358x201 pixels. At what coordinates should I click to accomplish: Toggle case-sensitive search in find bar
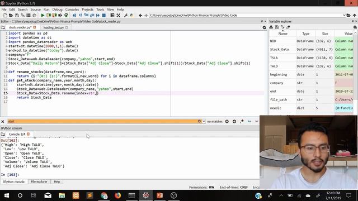[249, 122]
